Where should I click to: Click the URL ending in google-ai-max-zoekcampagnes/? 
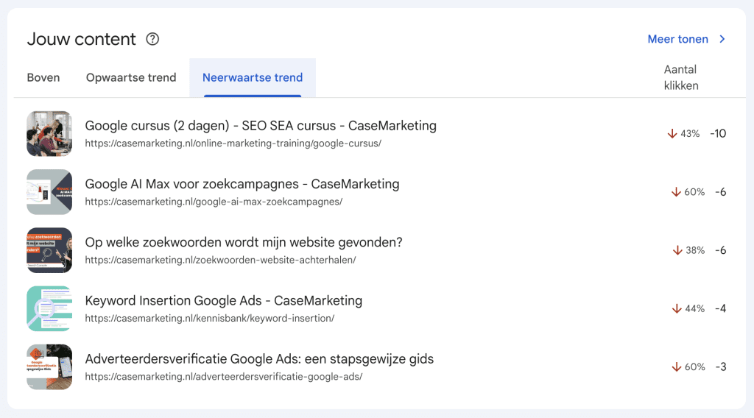pos(214,202)
